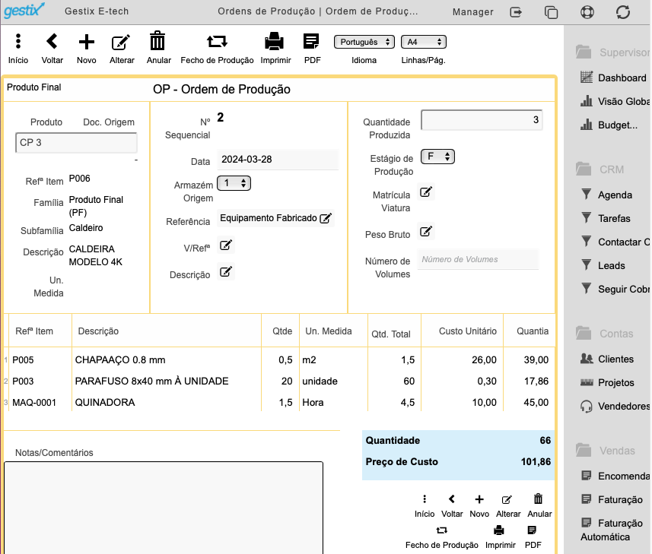Image resolution: width=652 pixels, height=554 pixels.
Task: Expand the Contas folder section
Action: [x=605, y=334]
